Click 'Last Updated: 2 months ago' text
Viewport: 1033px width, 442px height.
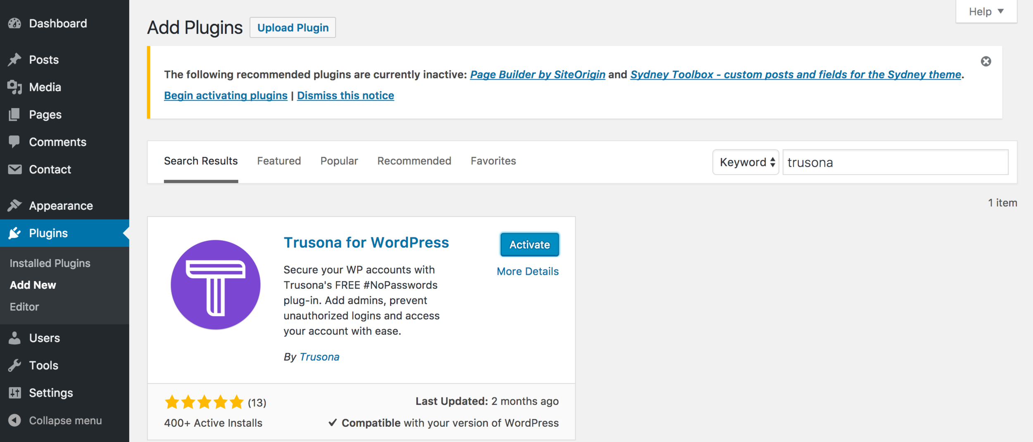click(487, 401)
